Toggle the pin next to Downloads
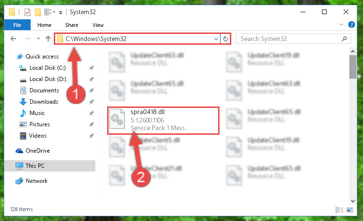This screenshot has width=363, height=221. coord(92,102)
